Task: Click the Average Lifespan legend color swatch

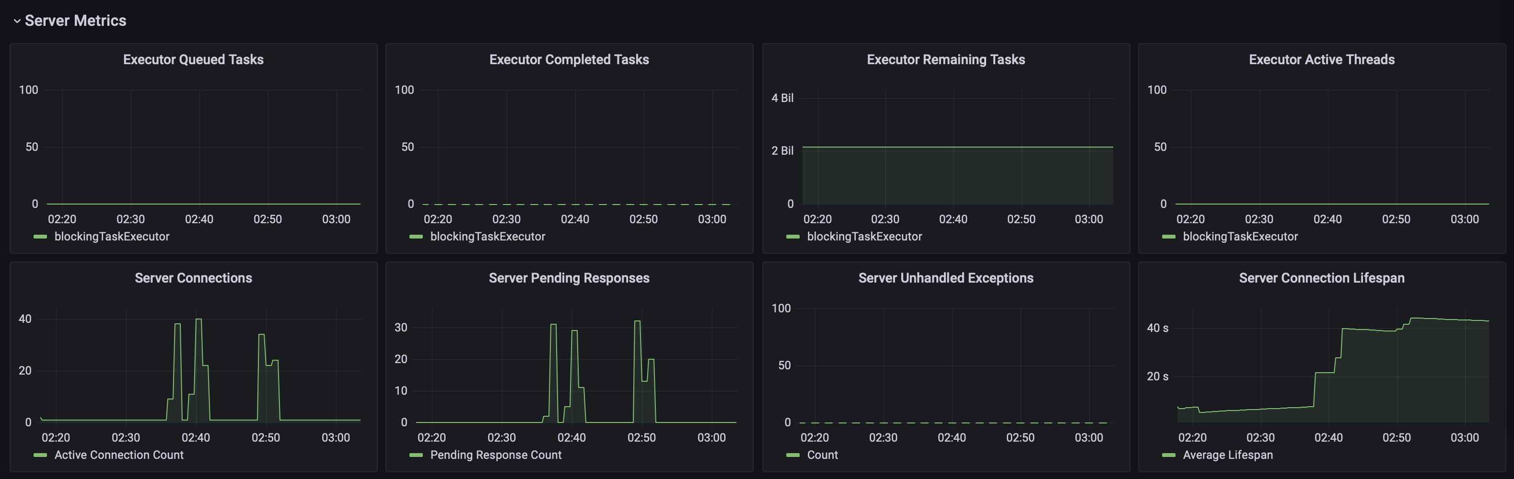Action: pyautogui.click(x=1168, y=455)
